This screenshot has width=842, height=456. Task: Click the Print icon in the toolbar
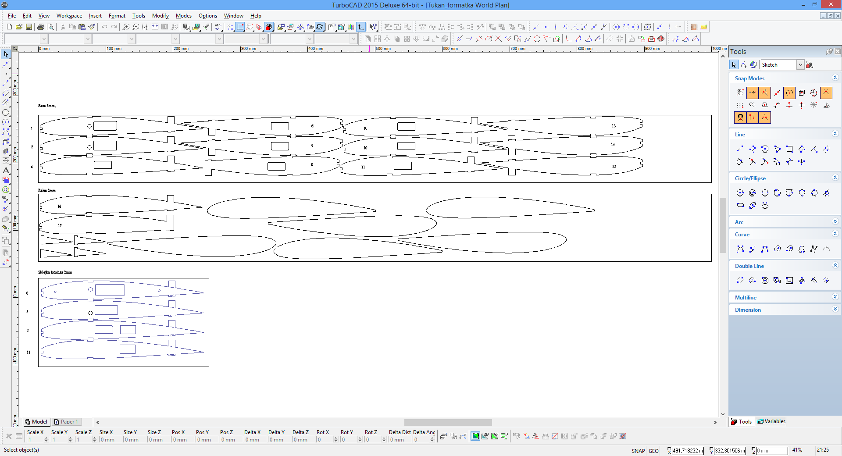pos(41,27)
